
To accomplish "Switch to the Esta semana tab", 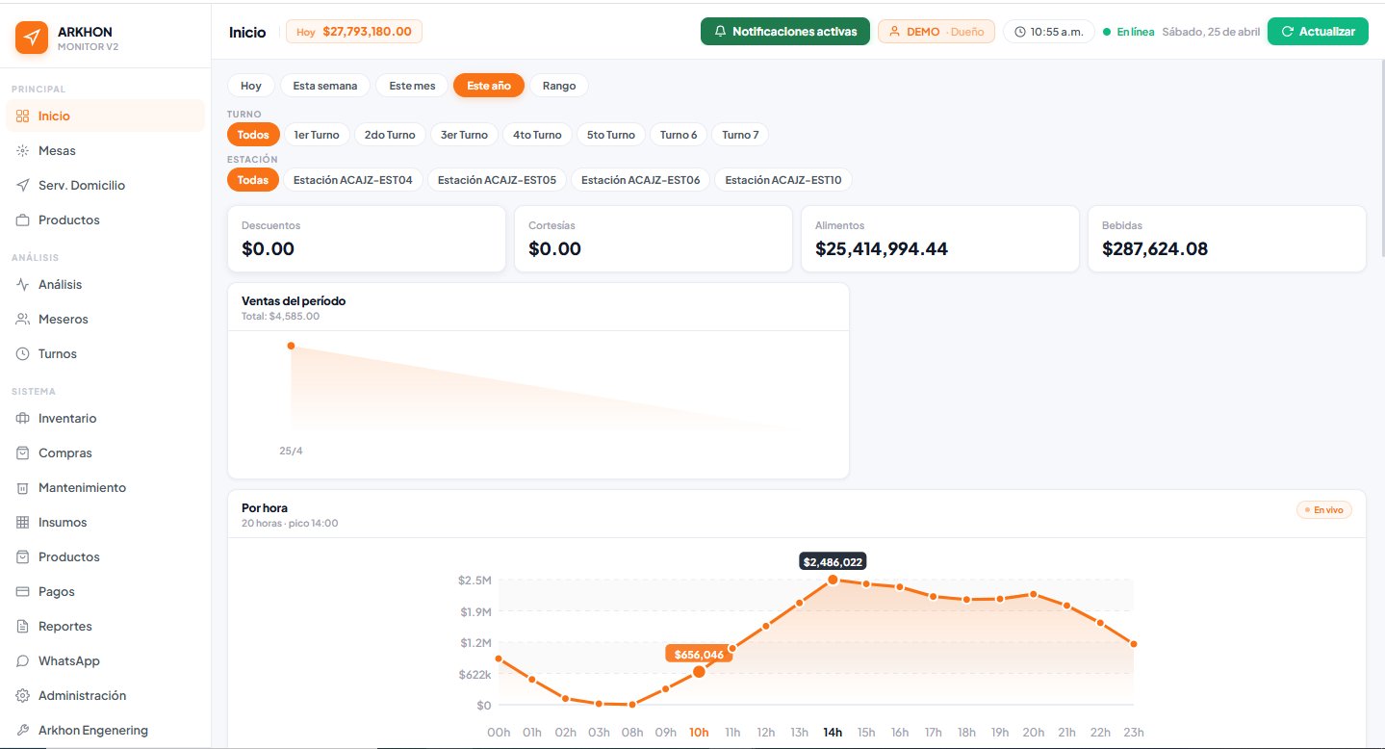I will [x=324, y=86].
